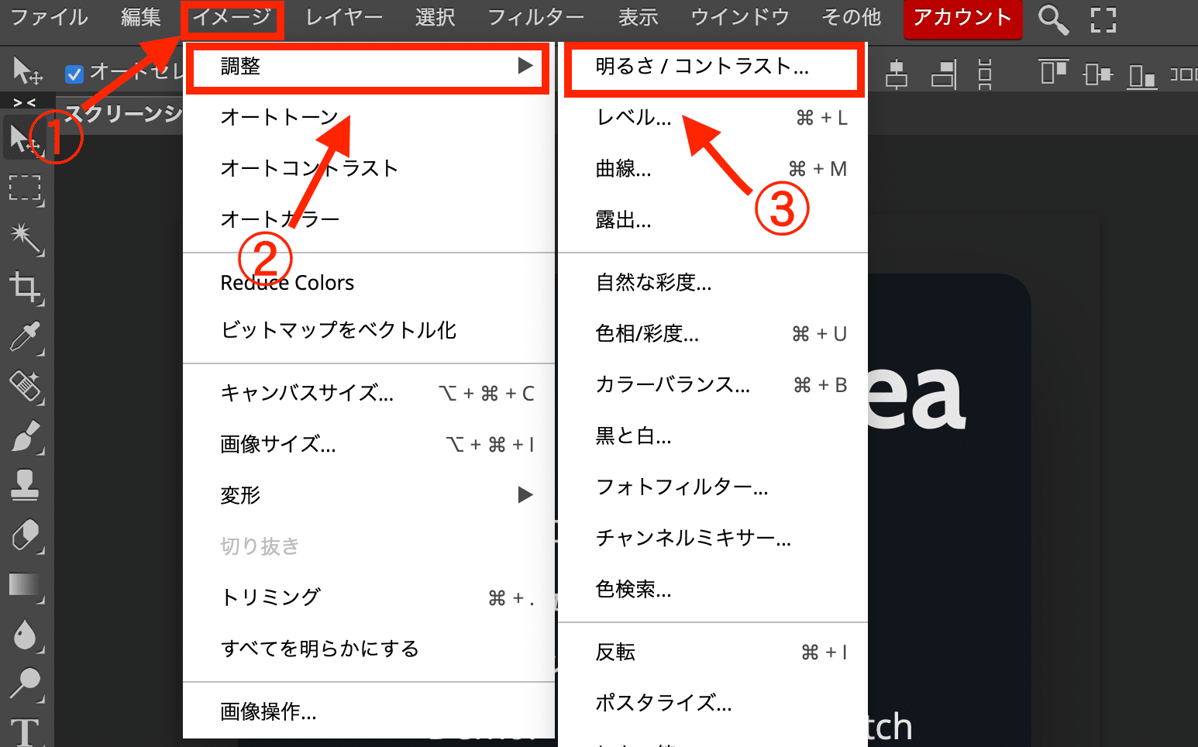Click the search magnifier icon
Image resolution: width=1198 pixels, height=747 pixels.
click(x=1052, y=19)
